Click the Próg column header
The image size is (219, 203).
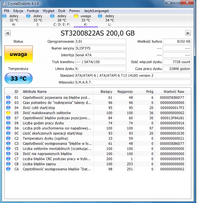click(145, 92)
